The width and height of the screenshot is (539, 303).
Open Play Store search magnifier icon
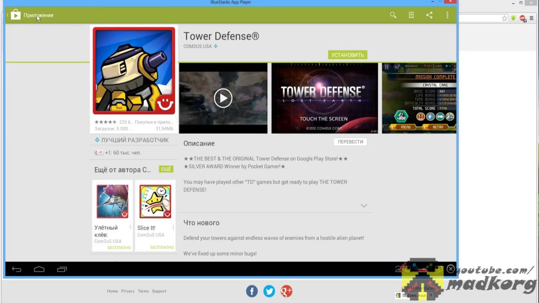click(393, 15)
